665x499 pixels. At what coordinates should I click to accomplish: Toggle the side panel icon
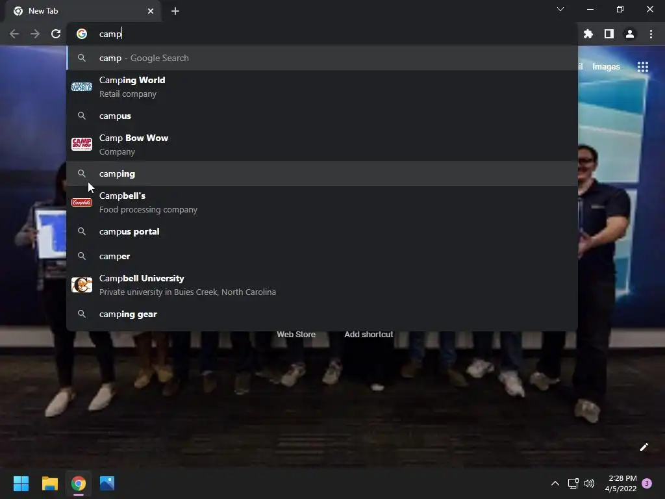(609, 34)
